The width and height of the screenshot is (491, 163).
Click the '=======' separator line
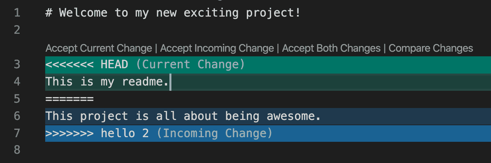[69, 99]
